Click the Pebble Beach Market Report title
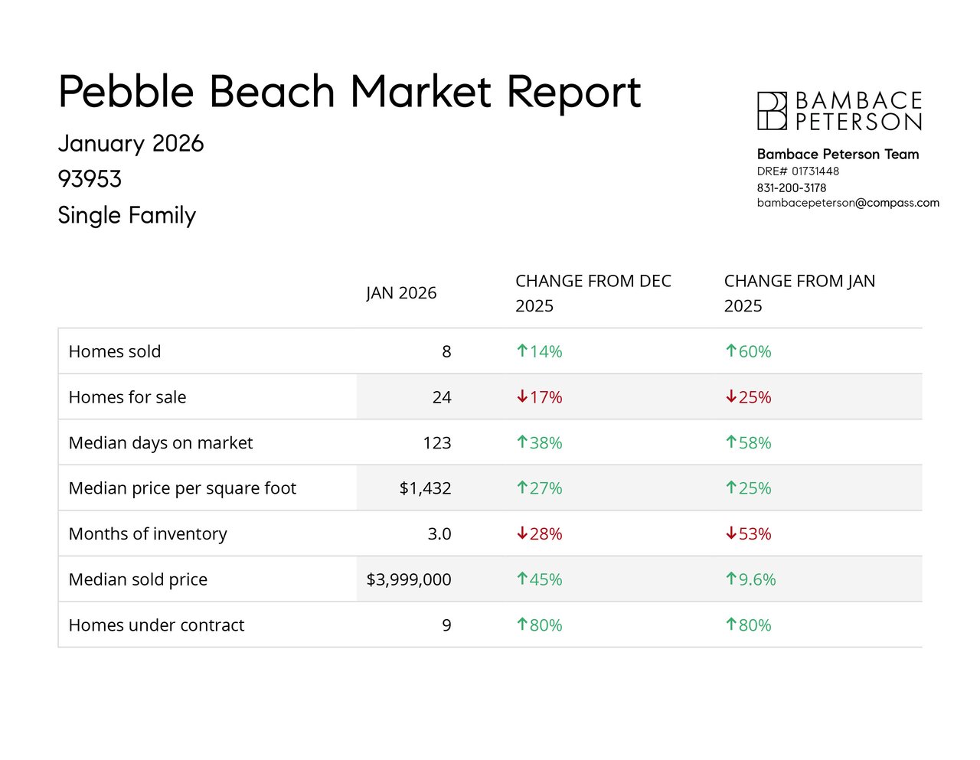 349,92
